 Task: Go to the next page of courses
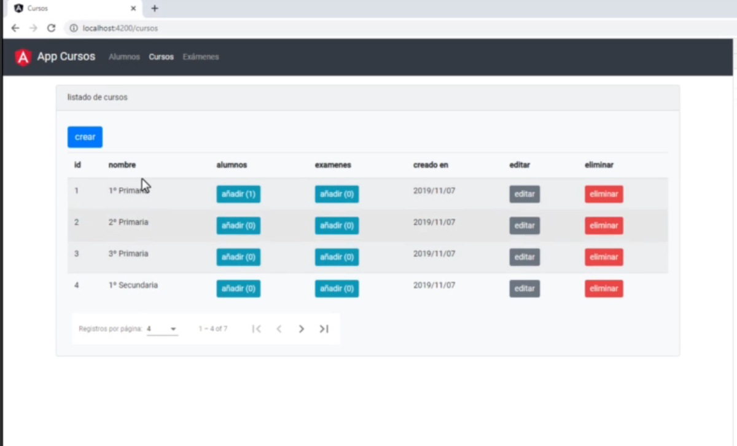pos(301,329)
